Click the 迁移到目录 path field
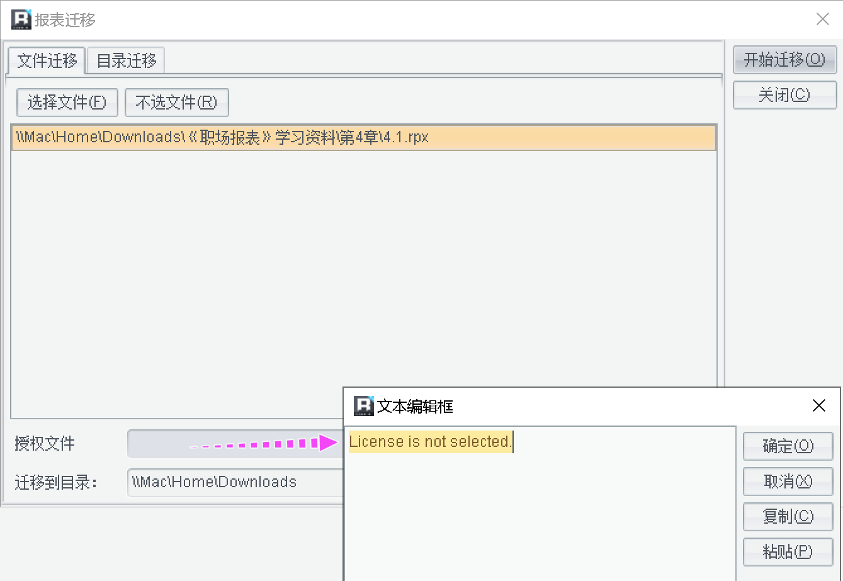Screen dimensions: 843x581 (235, 482)
